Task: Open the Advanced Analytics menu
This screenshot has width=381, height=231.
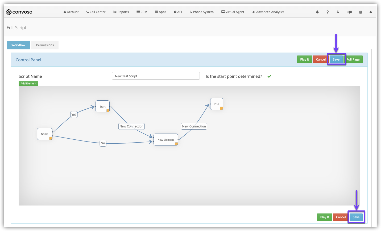Action: pyautogui.click(x=268, y=12)
